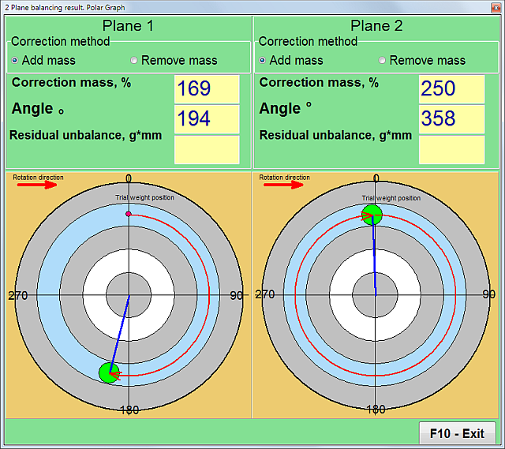Click Plane 2 correction mass field showing 250
The width and height of the screenshot is (505, 449).
click(451, 88)
